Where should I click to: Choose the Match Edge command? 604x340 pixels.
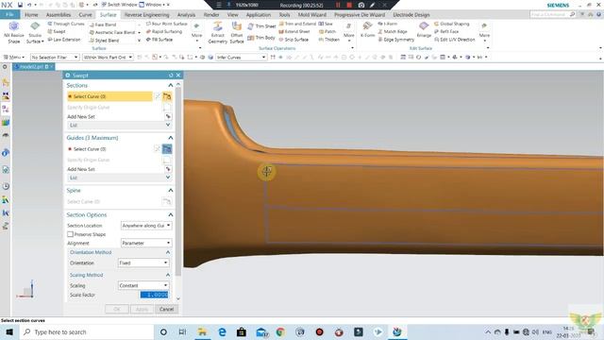click(x=393, y=31)
